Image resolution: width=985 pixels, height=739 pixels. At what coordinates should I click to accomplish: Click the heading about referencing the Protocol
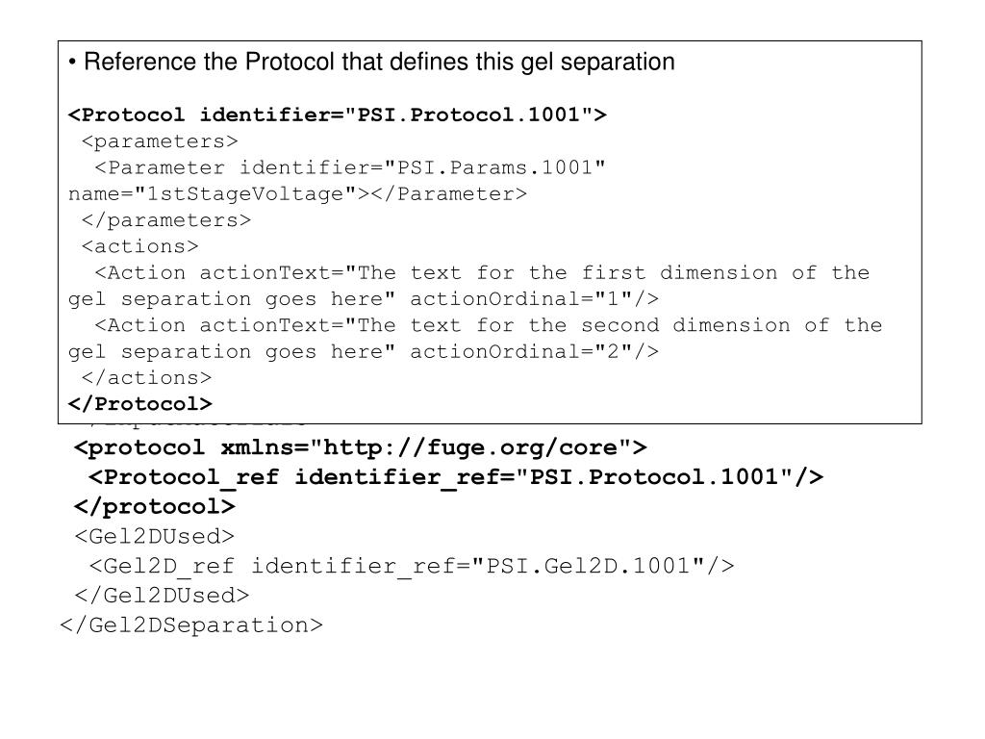[x=372, y=62]
